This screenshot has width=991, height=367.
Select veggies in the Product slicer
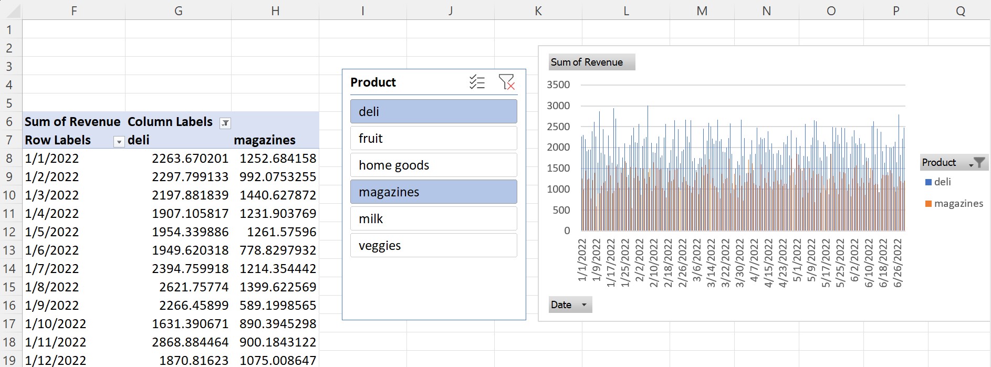433,246
